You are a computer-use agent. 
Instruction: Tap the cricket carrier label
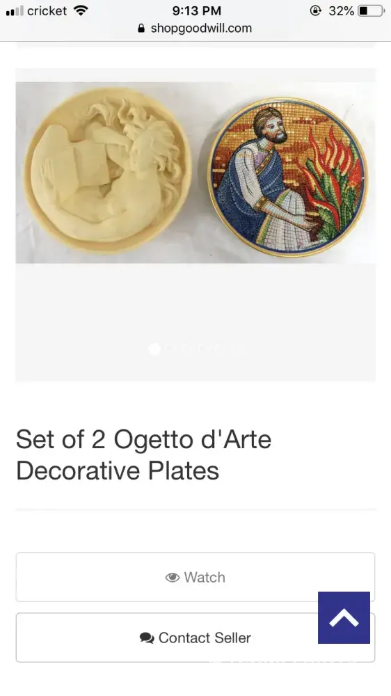click(x=47, y=10)
